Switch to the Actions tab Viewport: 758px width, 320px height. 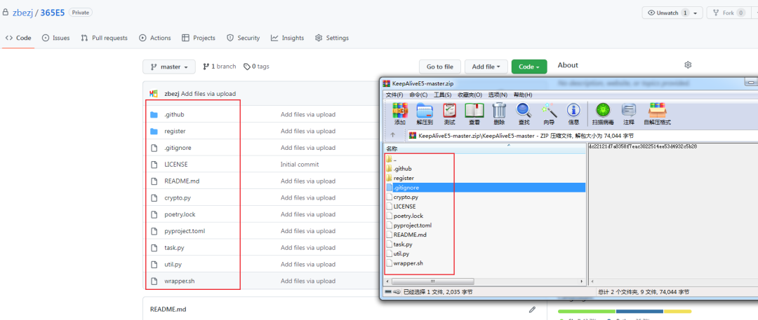click(154, 38)
